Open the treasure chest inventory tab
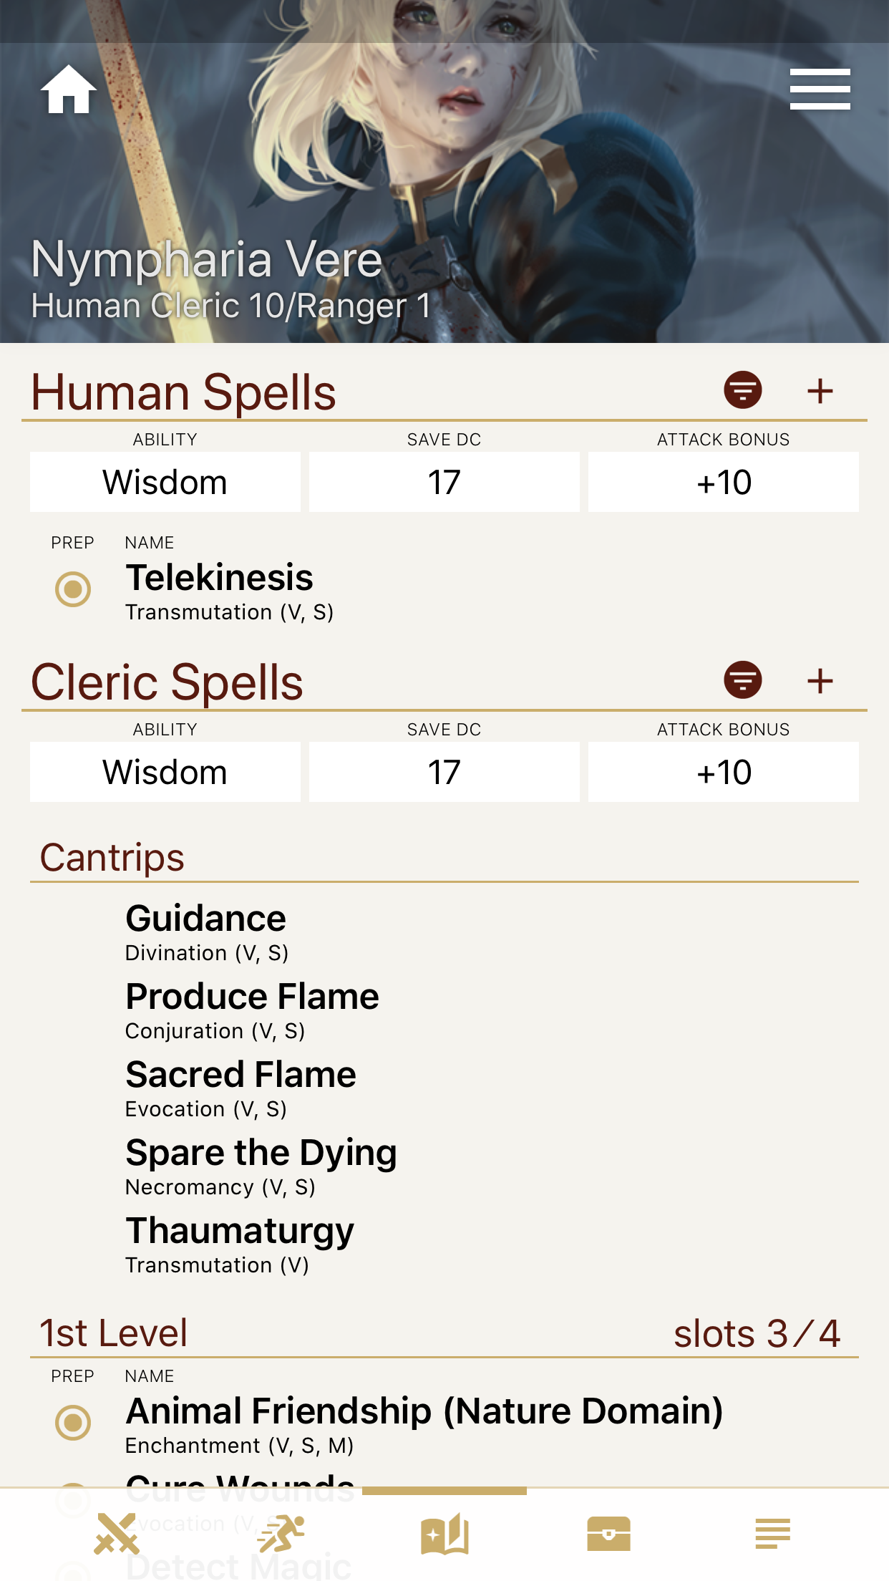 point(608,1534)
